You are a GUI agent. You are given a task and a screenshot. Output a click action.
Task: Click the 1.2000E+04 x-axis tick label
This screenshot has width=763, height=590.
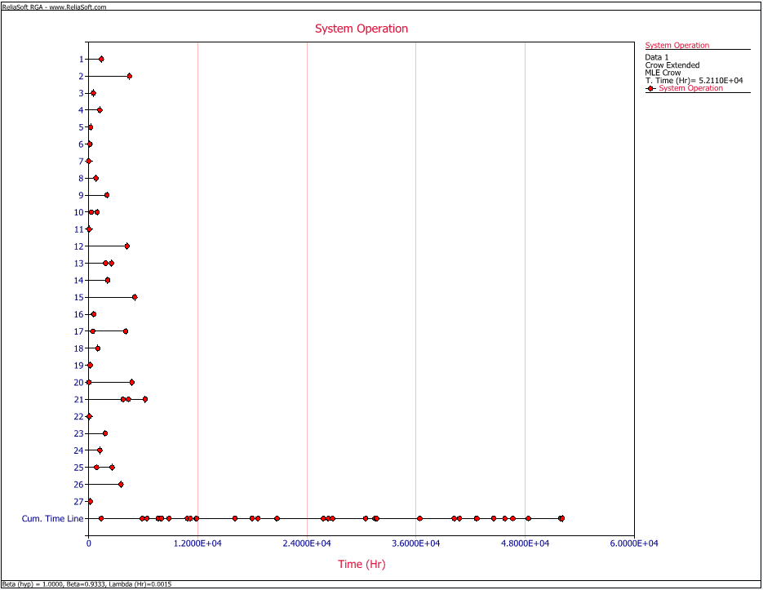tap(197, 543)
